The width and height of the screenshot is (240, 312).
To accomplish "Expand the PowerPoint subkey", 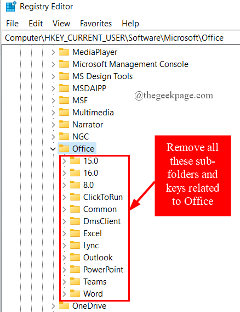I will click(64, 270).
